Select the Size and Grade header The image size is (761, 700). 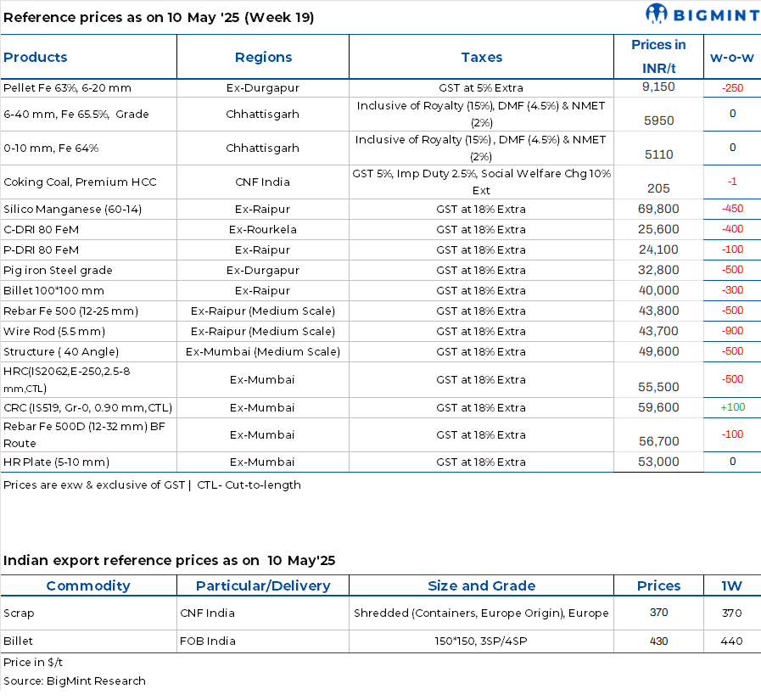(x=481, y=586)
